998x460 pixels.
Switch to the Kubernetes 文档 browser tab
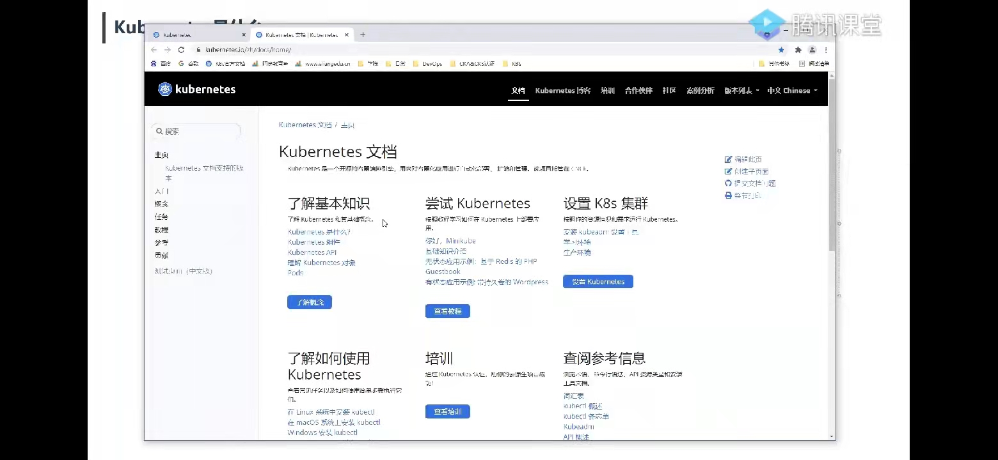[x=301, y=35]
